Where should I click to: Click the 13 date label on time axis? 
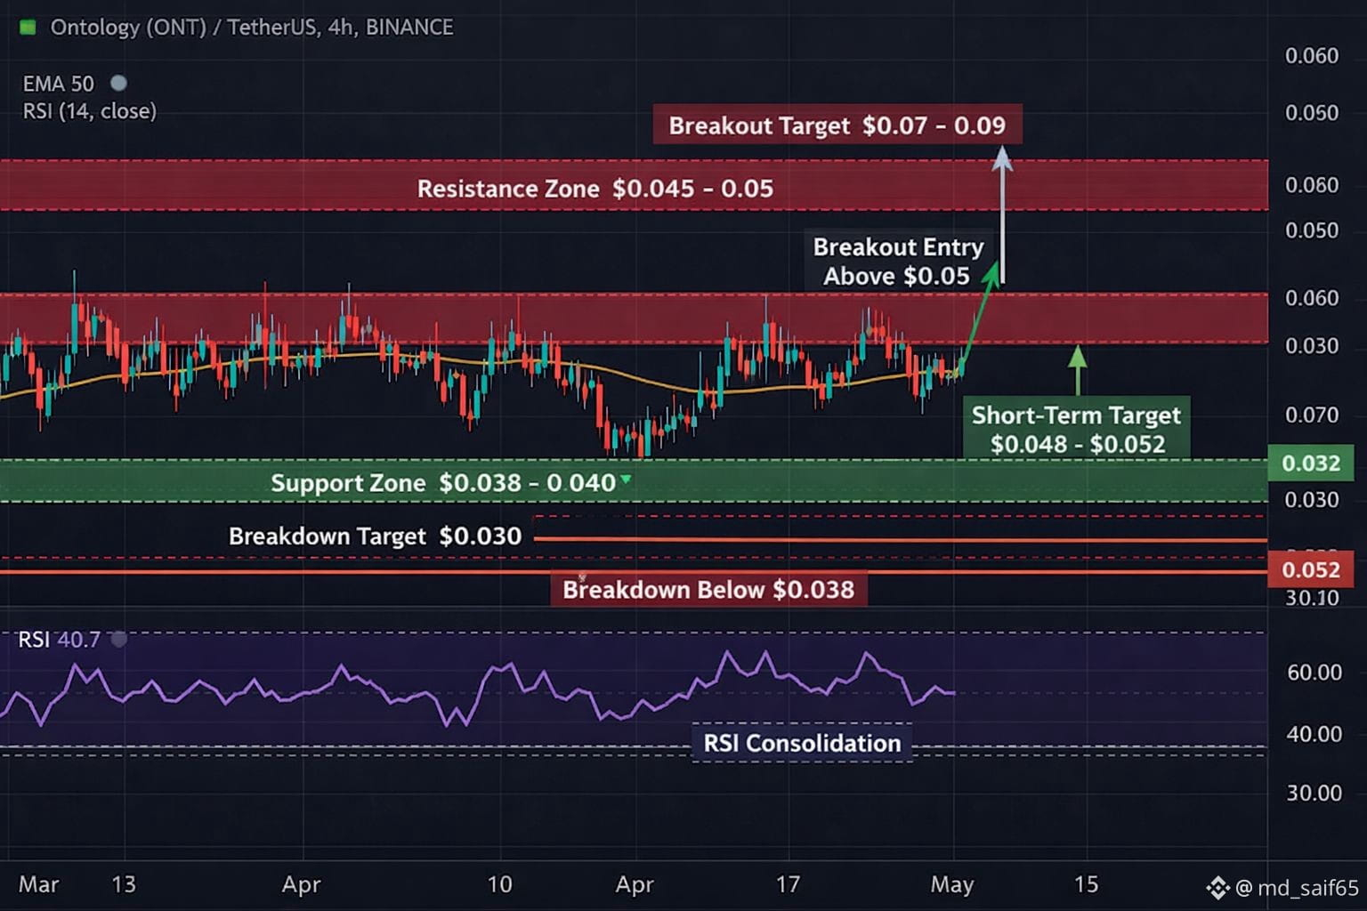pos(124,884)
